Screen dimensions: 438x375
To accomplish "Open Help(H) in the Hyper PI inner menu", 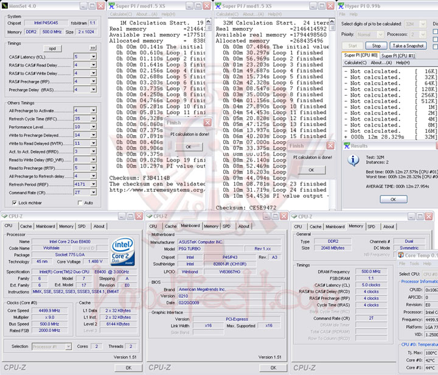I will click(403, 63).
